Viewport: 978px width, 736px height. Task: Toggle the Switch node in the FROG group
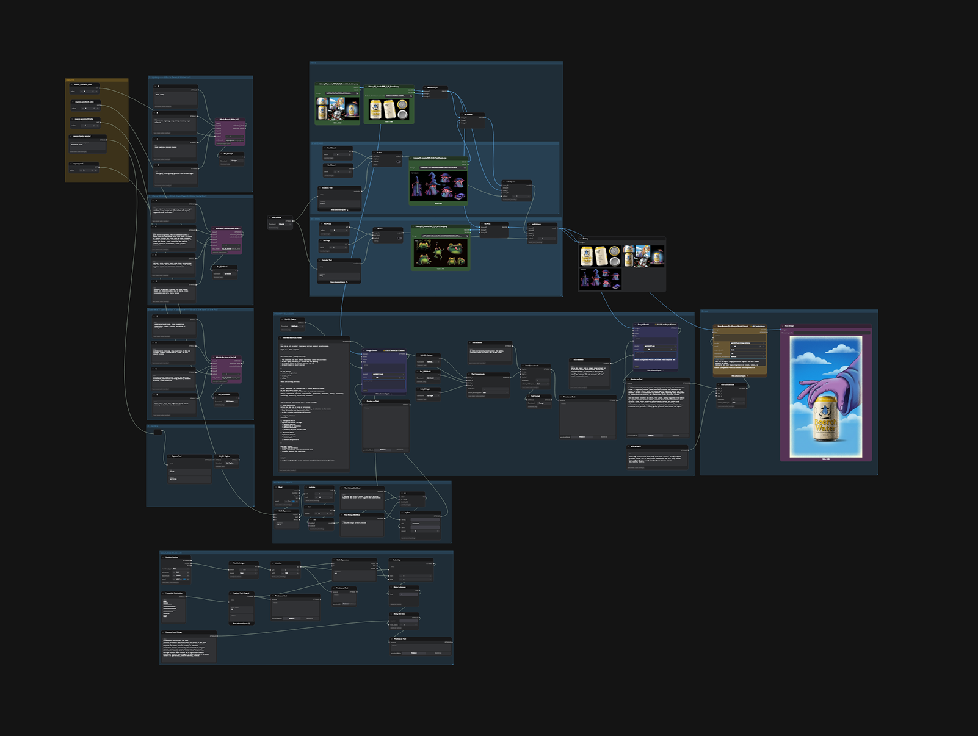[x=399, y=238]
